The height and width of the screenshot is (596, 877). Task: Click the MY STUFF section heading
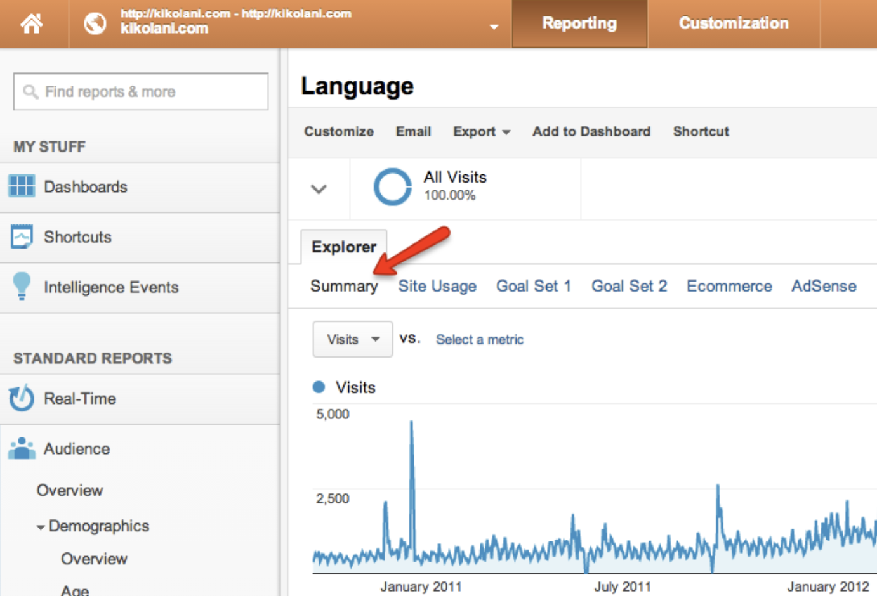point(49,146)
